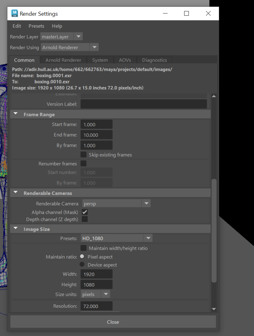Open the Render Layer masterLayer dropdown
The width and height of the screenshot is (254, 336).
[61, 37]
